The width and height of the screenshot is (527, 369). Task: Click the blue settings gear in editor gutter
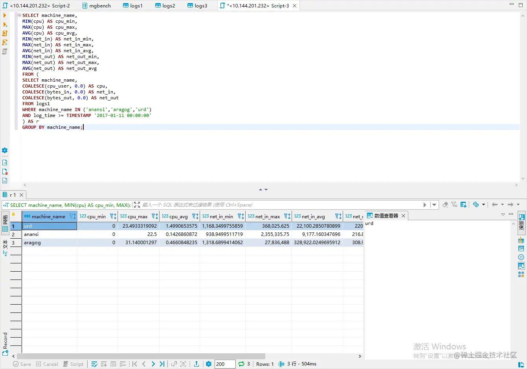coord(5,150)
